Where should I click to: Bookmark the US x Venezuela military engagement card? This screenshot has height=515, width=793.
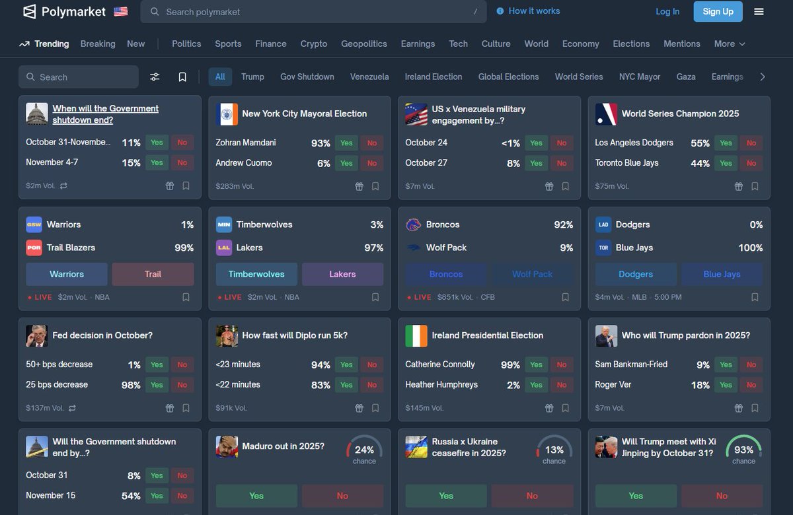tap(565, 186)
